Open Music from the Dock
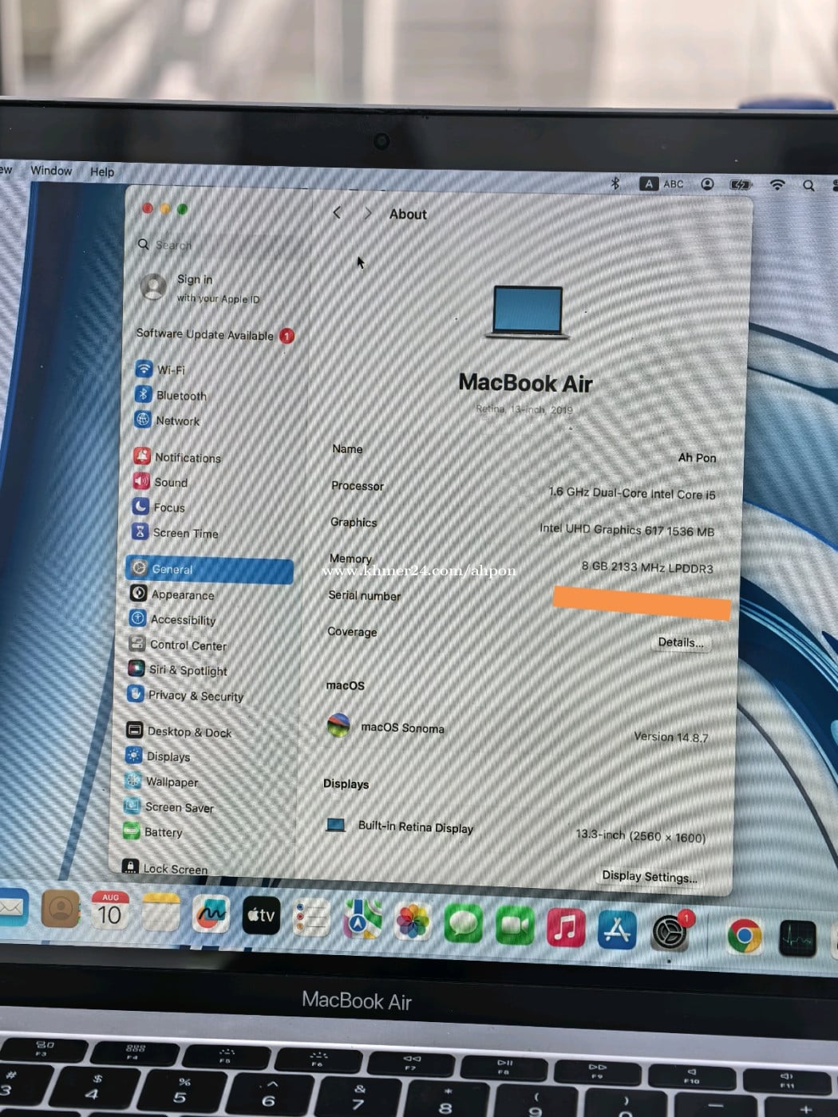Viewport: 838px width, 1117px height. click(566, 929)
